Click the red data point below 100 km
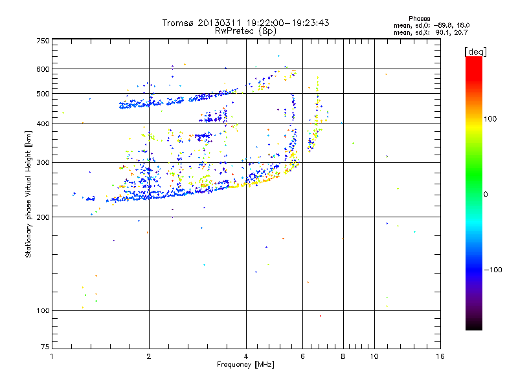 [x=321, y=316]
